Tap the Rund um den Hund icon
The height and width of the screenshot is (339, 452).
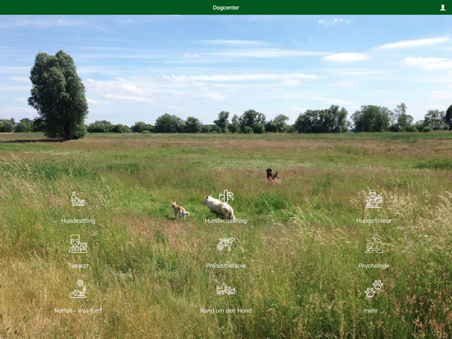coord(226,289)
